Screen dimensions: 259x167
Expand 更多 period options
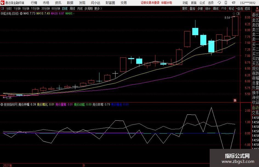(98, 9)
